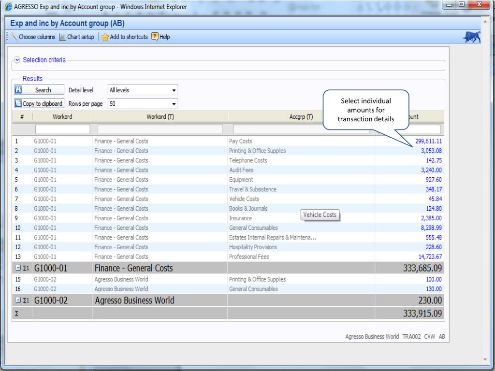Click the scroll up arrow of the scrollbar
The image size is (495, 371).
[485, 21]
